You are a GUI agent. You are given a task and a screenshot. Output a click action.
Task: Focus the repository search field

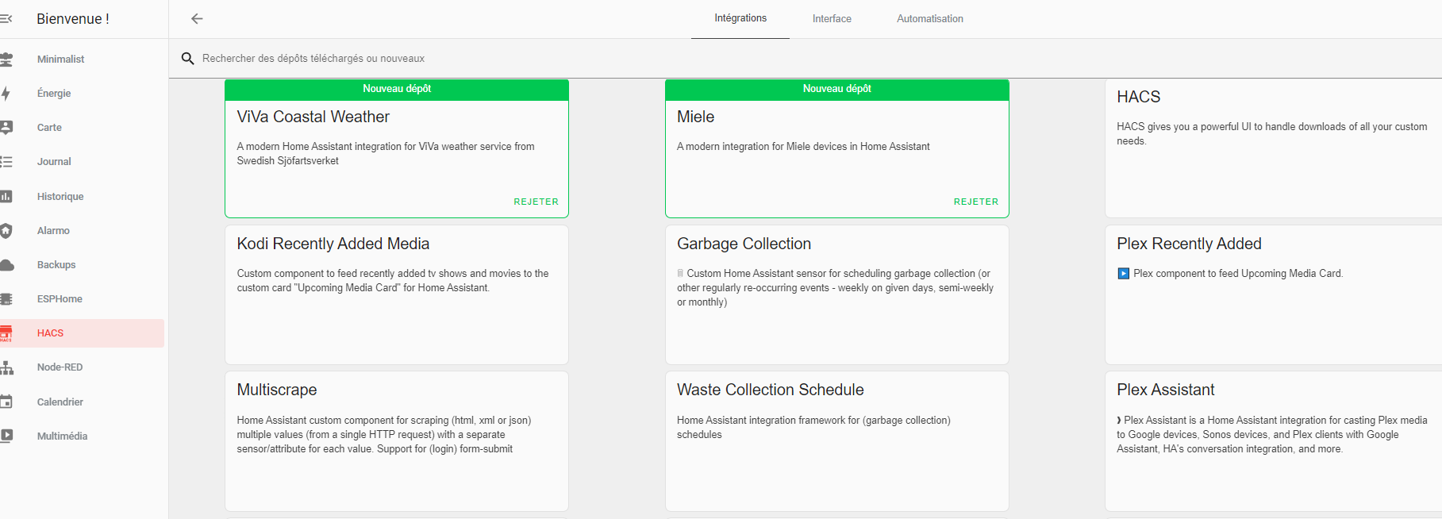click(x=806, y=59)
